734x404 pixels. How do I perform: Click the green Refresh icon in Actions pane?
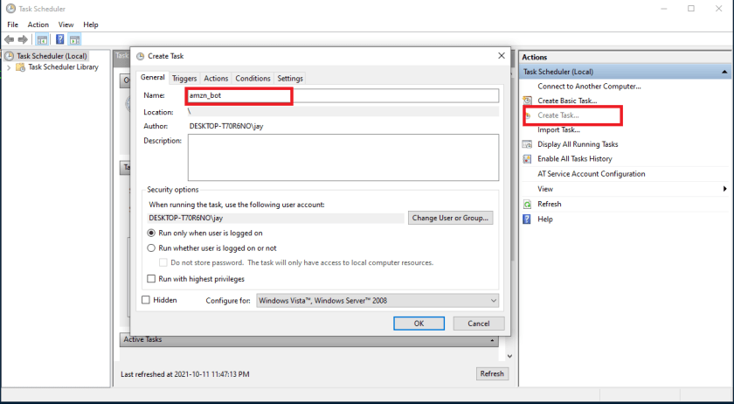tap(528, 205)
